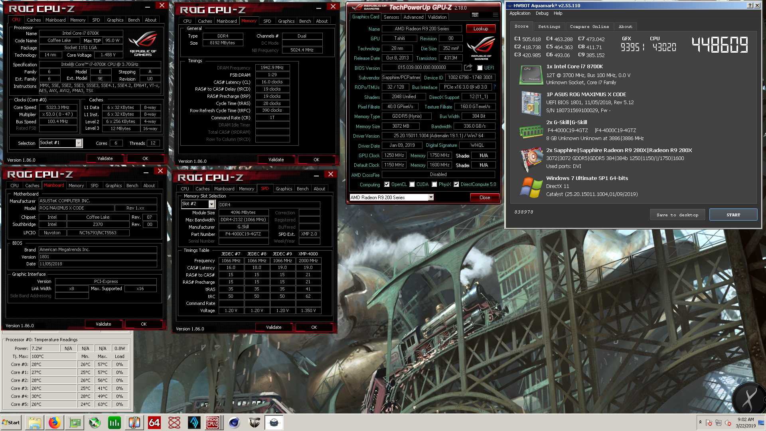Viewport: 766px width, 431px height.
Task: Select Caches tab in the CPU tab window
Action: click(x=34, y=20)
